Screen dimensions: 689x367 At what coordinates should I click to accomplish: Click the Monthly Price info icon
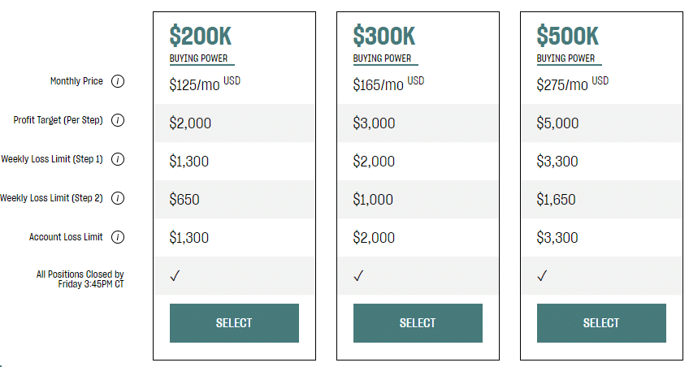click(x=117, y=81)
